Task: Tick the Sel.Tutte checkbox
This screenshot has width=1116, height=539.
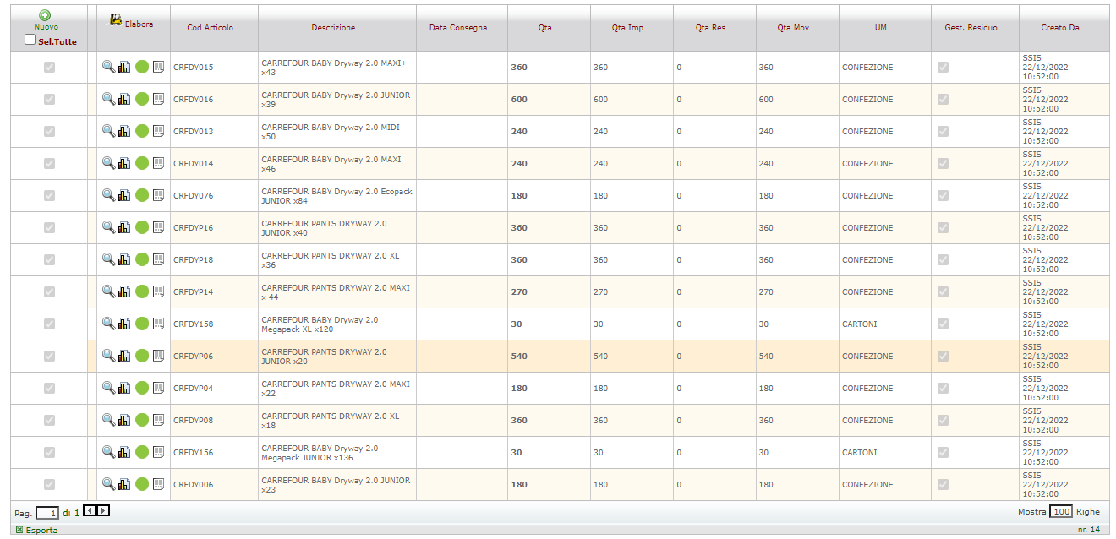Action: (30, 41)
